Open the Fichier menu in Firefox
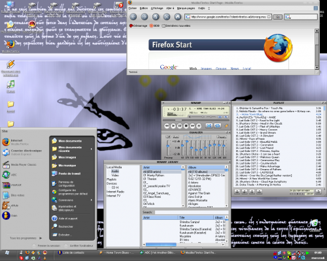Screen dimensions: 327x261 coord(132,8)
